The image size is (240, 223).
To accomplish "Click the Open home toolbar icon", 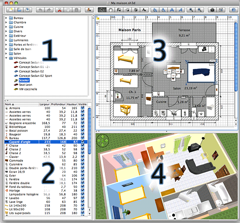I will pyautogui.click(x=19, y=10).
